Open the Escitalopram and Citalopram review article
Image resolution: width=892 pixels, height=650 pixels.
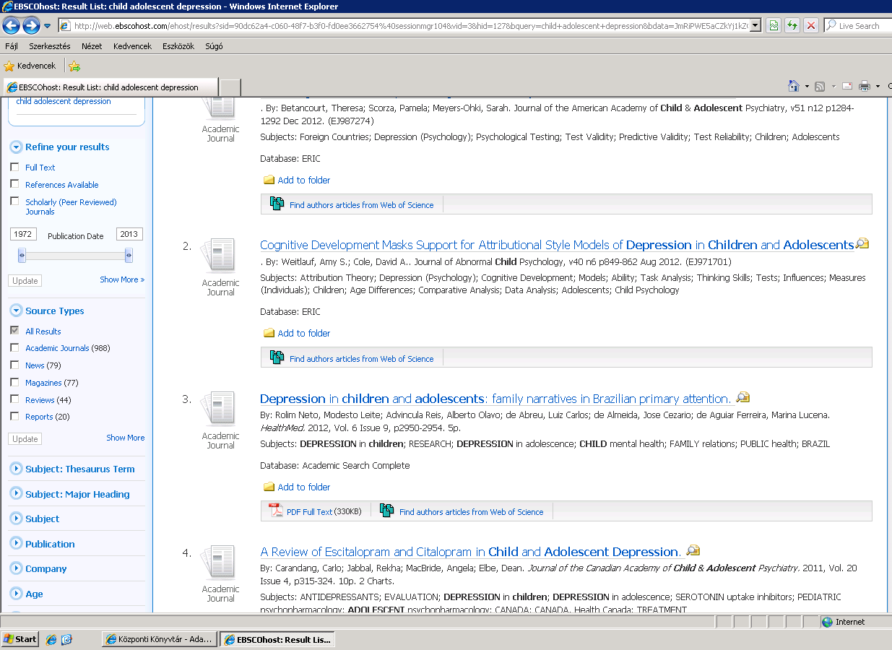click(469, 552)
